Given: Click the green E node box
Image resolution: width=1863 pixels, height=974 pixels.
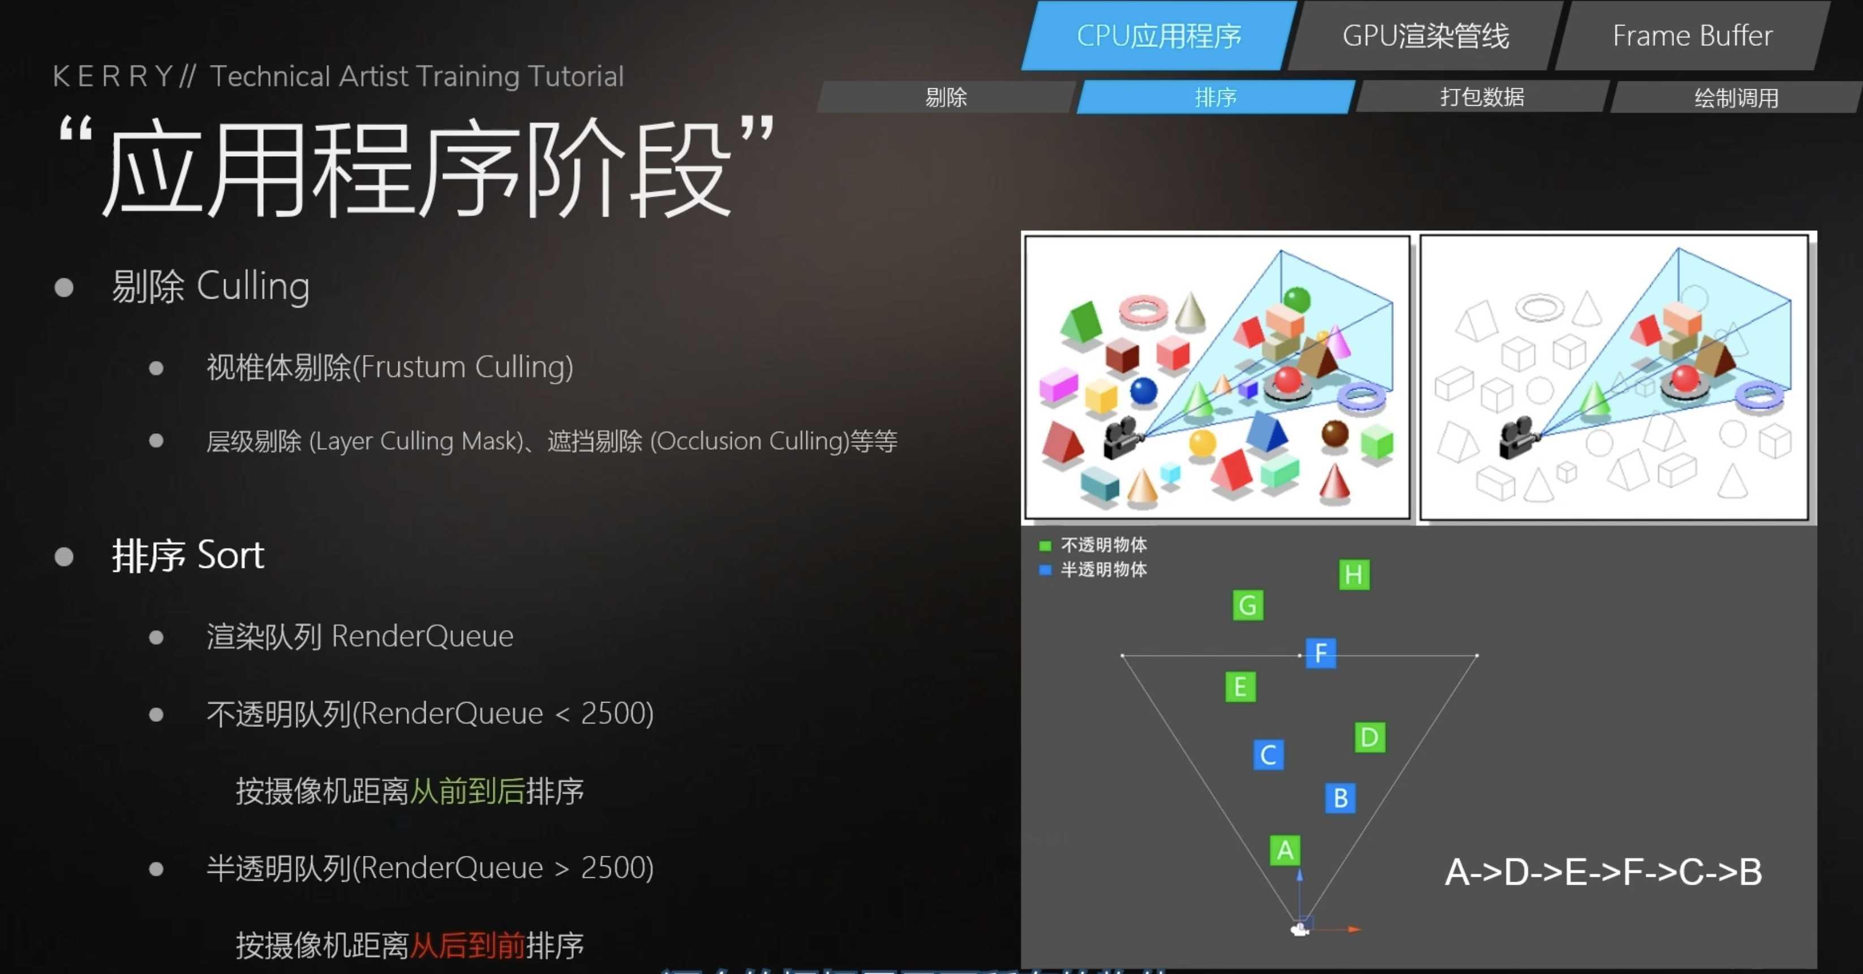Looking at the screenshot, I should pos(1239,686).
